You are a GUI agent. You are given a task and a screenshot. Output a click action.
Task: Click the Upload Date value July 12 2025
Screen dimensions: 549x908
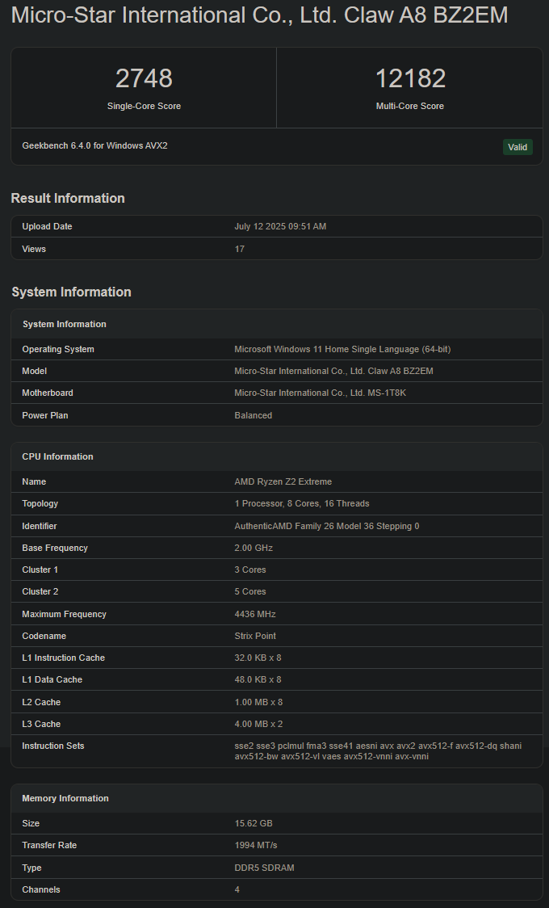[280, 226]
